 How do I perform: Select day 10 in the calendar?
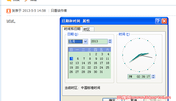coord(101,59)
